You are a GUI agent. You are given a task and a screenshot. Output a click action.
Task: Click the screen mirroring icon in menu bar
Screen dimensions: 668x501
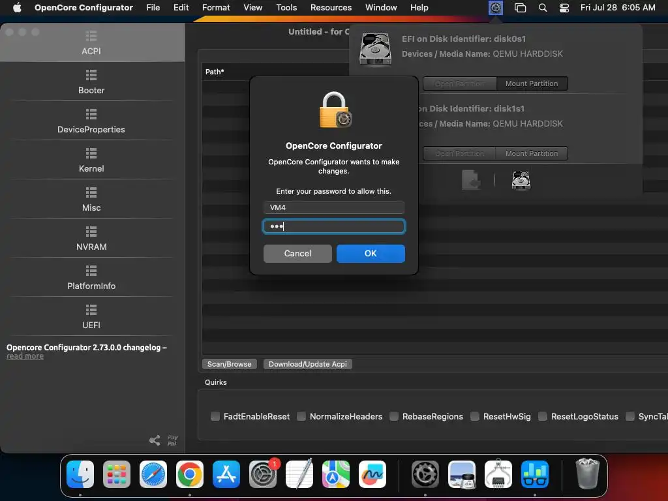pos(520,8)
